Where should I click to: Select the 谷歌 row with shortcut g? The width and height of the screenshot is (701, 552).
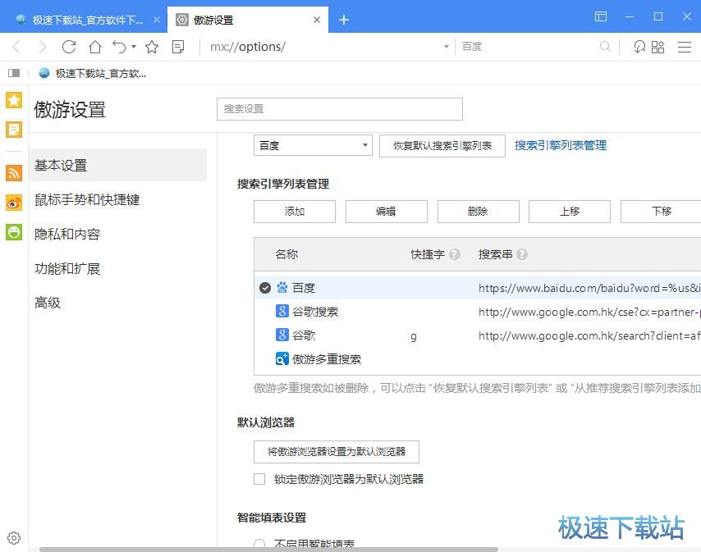coord(478,335)
